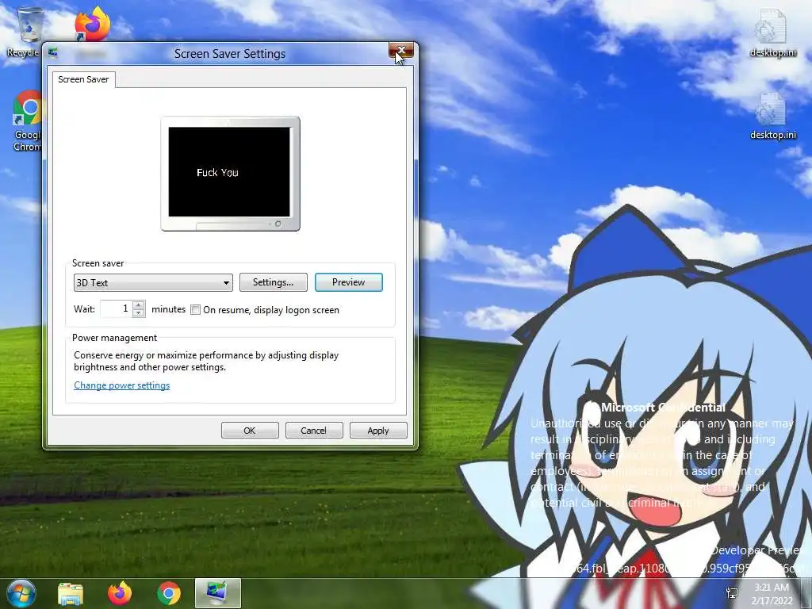Enable 'On resume, display logon screen' checkbox

point(196,310)
